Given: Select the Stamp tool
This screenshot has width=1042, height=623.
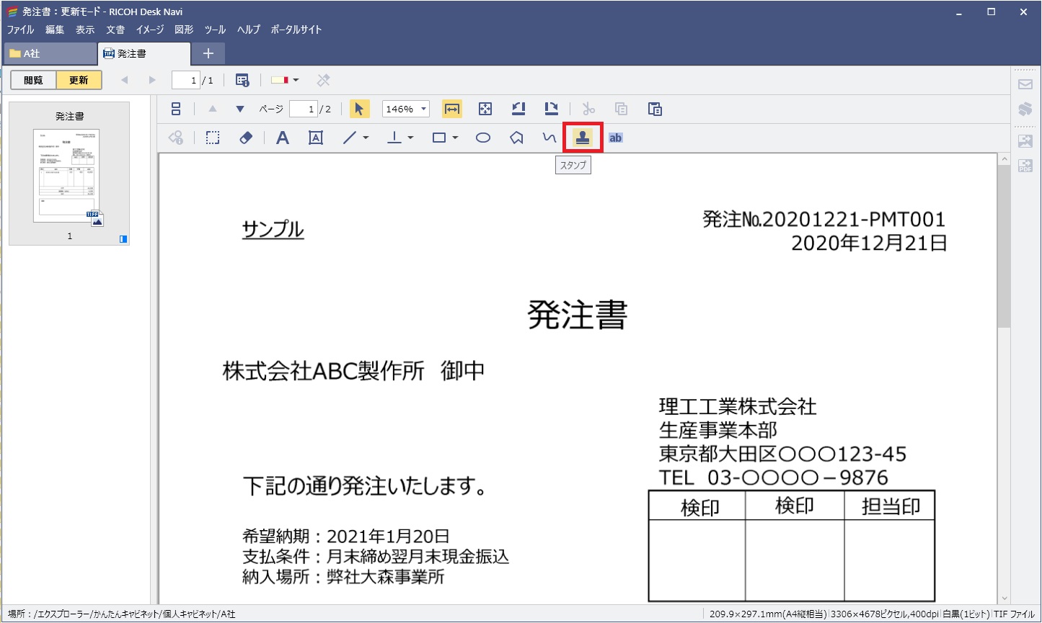Looking at the screenshot, I should [x=582, y=137].
